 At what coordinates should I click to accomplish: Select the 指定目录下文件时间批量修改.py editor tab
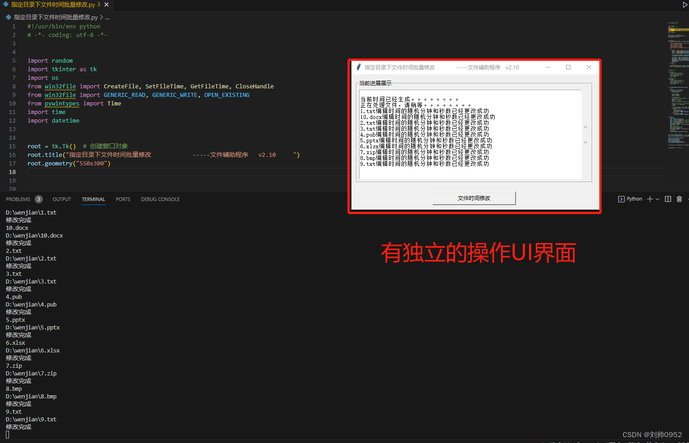[56, 5]
